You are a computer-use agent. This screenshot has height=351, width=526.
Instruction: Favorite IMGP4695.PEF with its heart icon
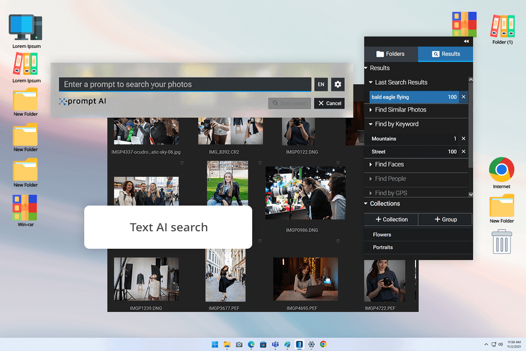tap(338, 241)
